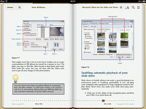Tap the left-hand page count '206 of 396'
Image resolution: width=146 pixels, height=109 pixels.
pyautogui.click(x=39, y=104)
